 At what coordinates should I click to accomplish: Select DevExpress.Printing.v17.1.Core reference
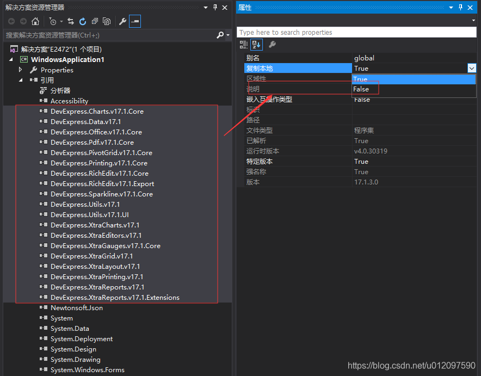click(99, 163)
